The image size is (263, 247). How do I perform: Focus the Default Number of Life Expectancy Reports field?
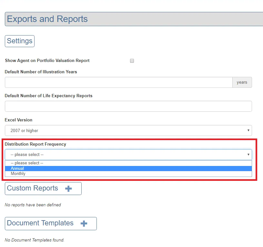(128, 106)
